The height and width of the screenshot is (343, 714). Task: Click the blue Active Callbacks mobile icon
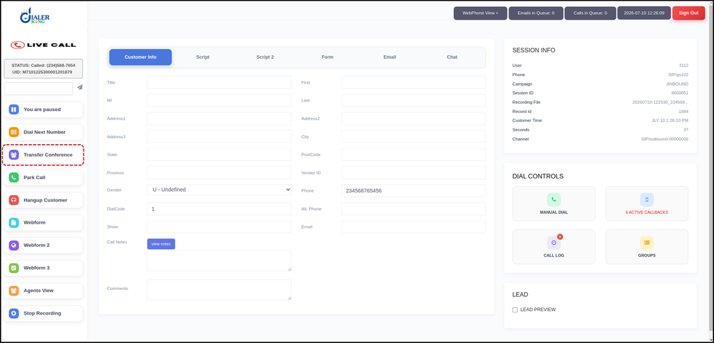646,199
